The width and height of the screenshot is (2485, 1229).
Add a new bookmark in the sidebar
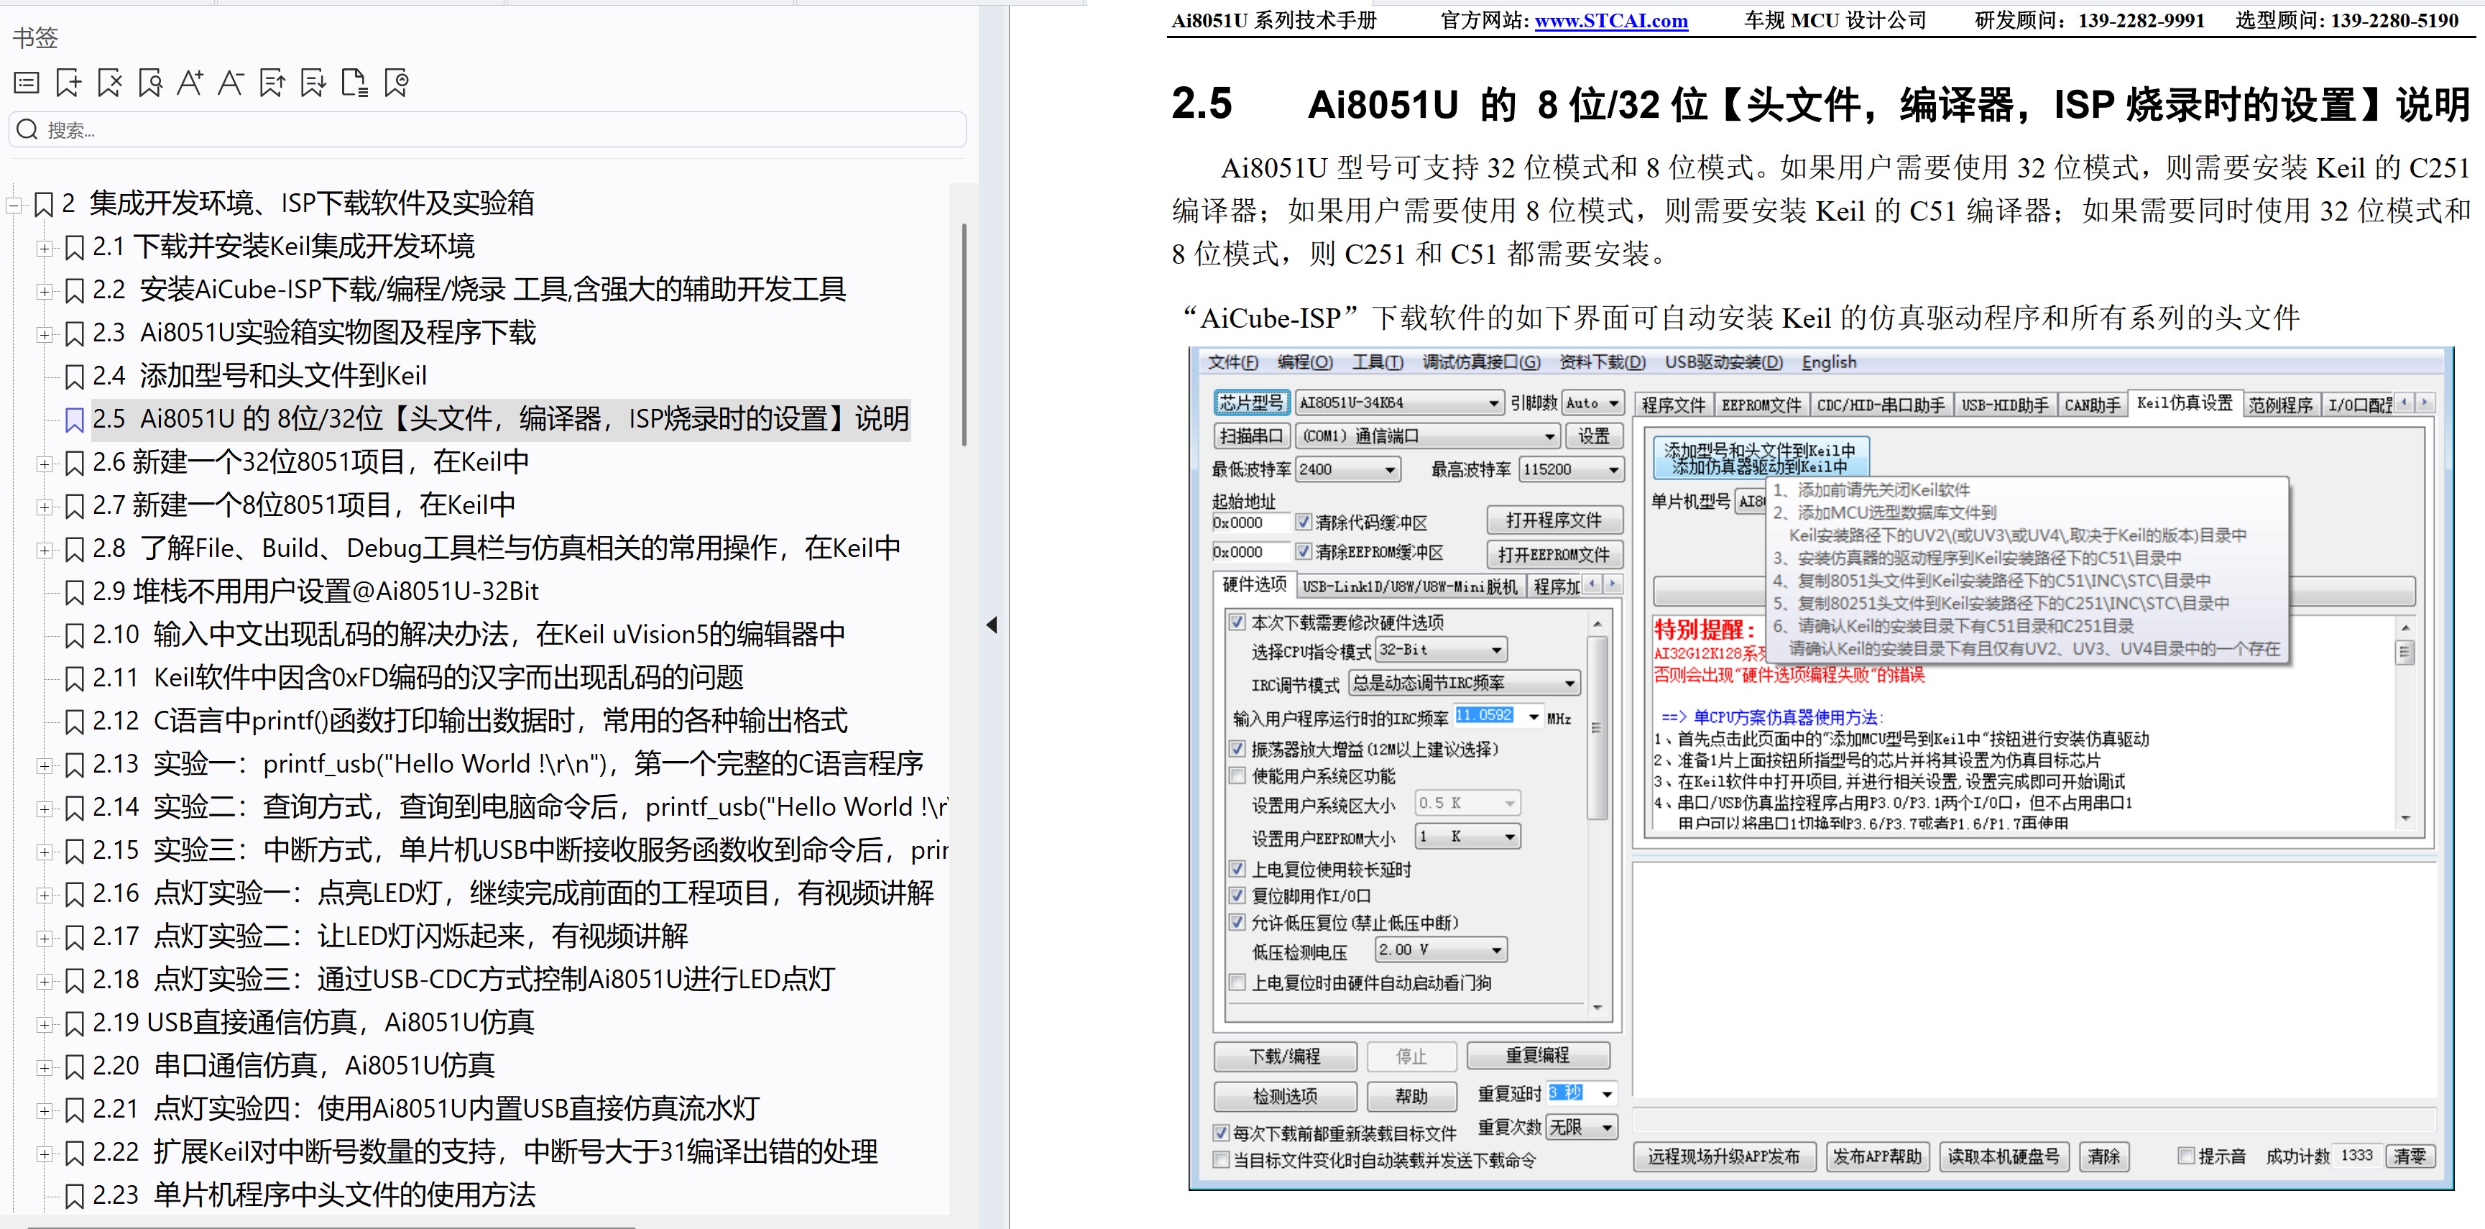tap(68, 83)
